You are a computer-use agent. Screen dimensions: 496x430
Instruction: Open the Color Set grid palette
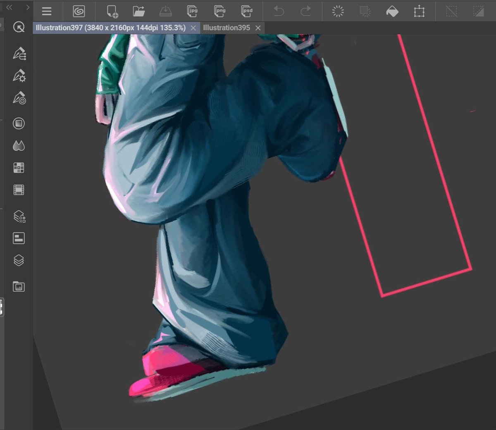point(19,168)
